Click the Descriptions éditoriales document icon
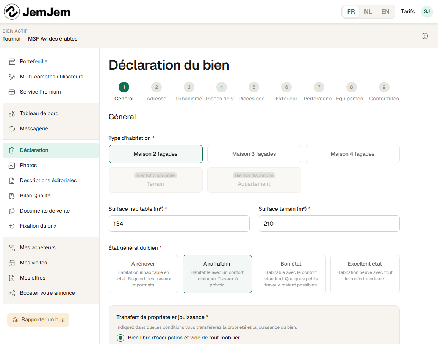The width and height of the screenshot is (438, 344). coord(12,181)
